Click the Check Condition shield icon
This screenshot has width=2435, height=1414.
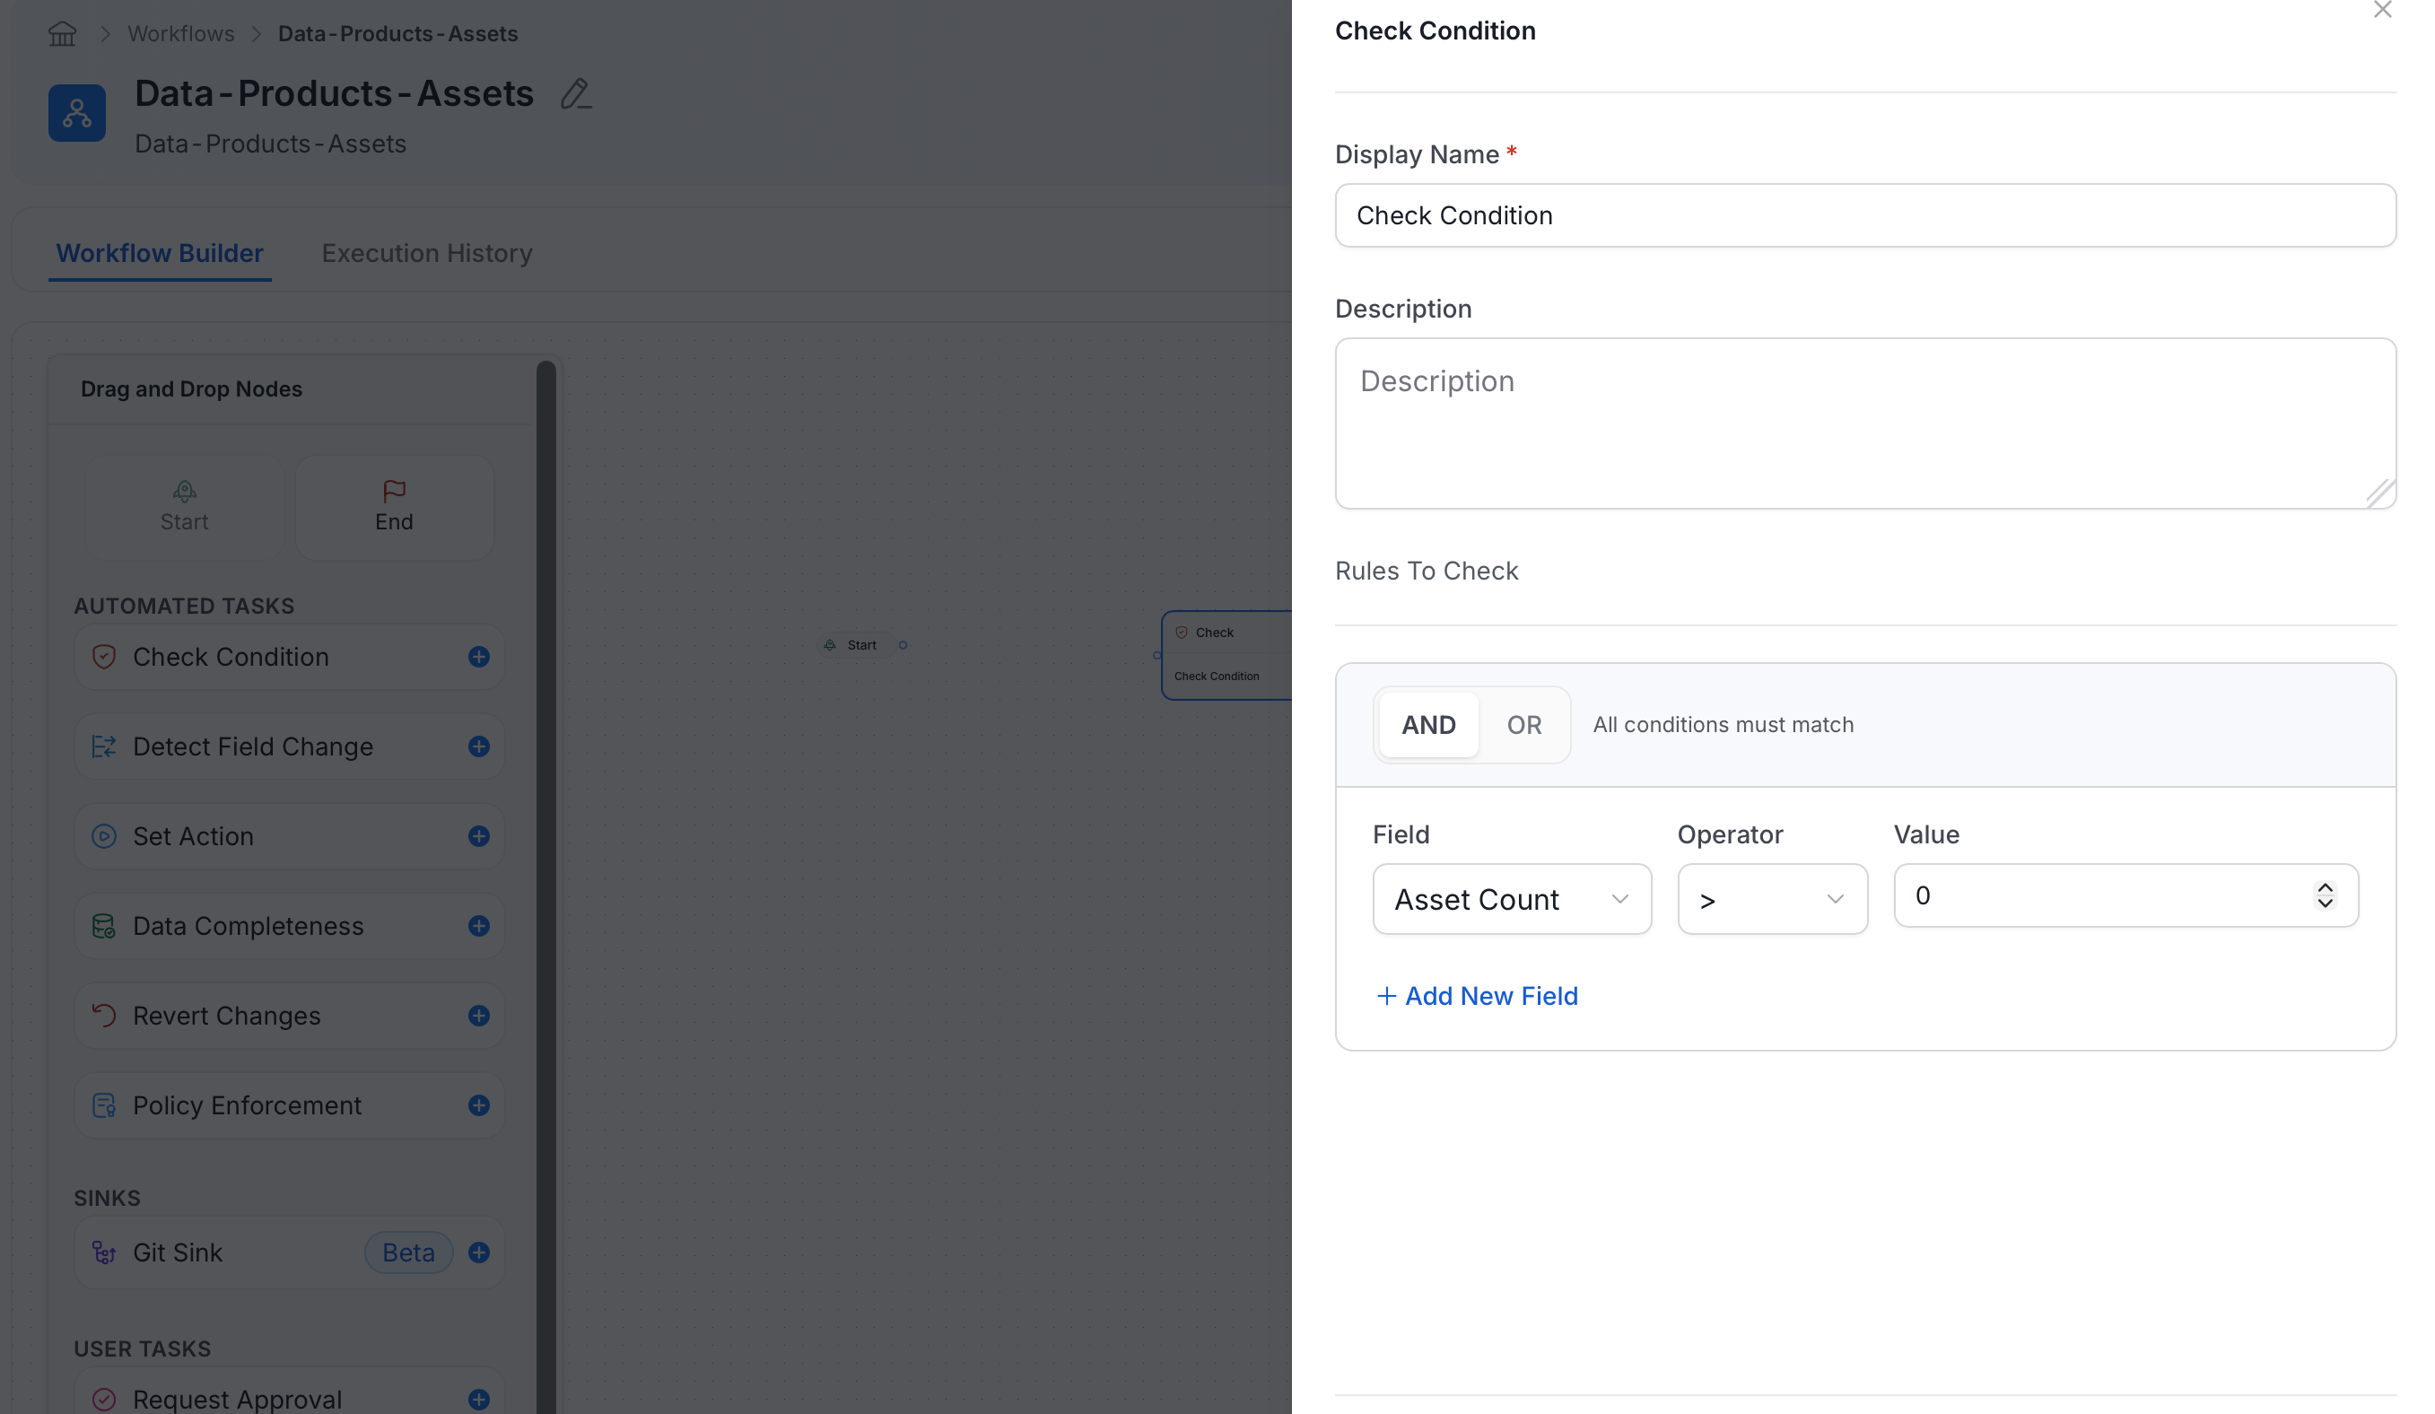click(x=104, y=658)
